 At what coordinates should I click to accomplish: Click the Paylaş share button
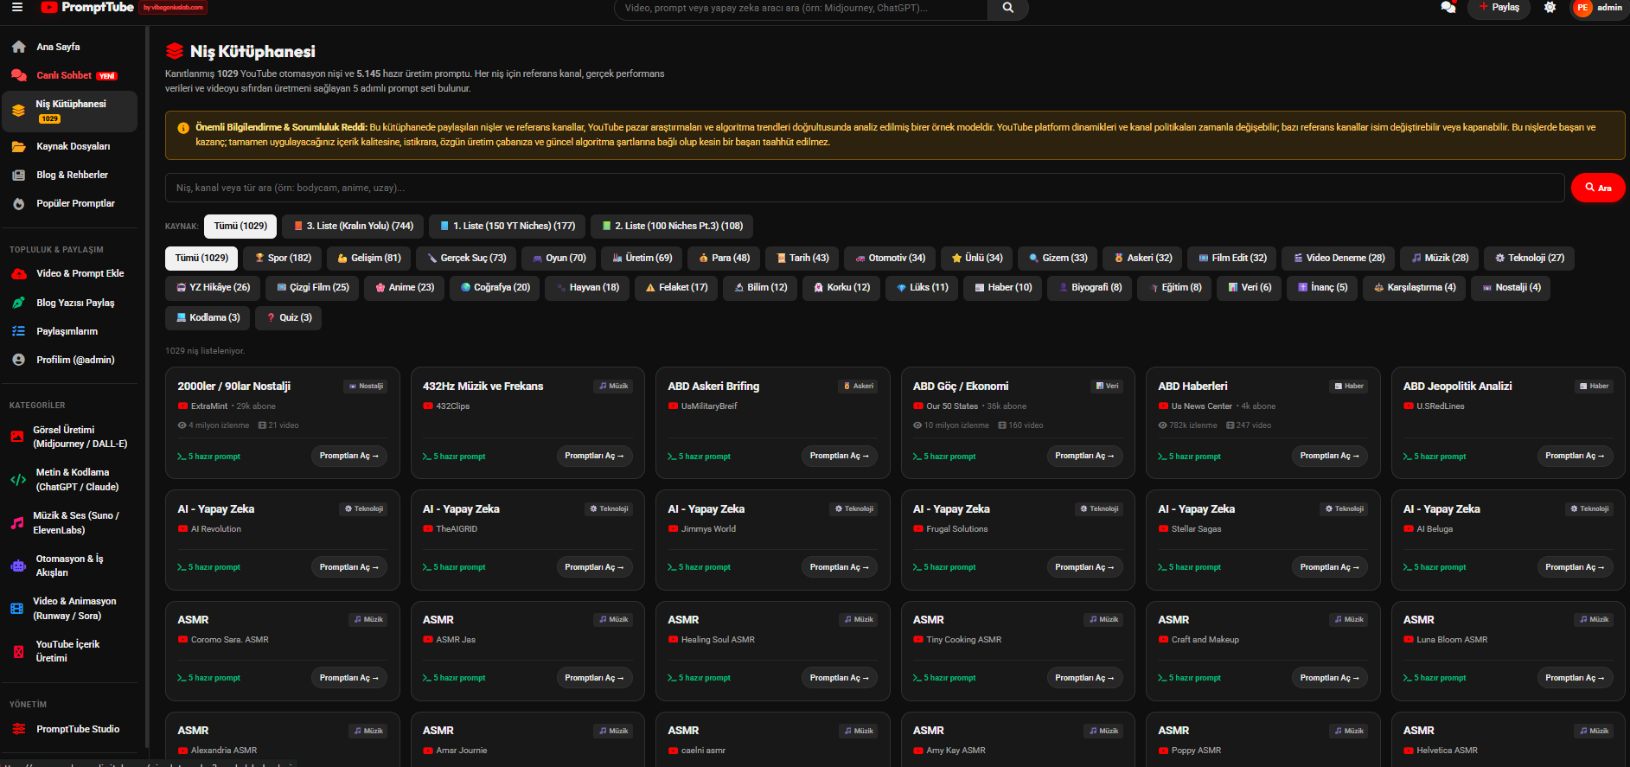pos(1499,8)
